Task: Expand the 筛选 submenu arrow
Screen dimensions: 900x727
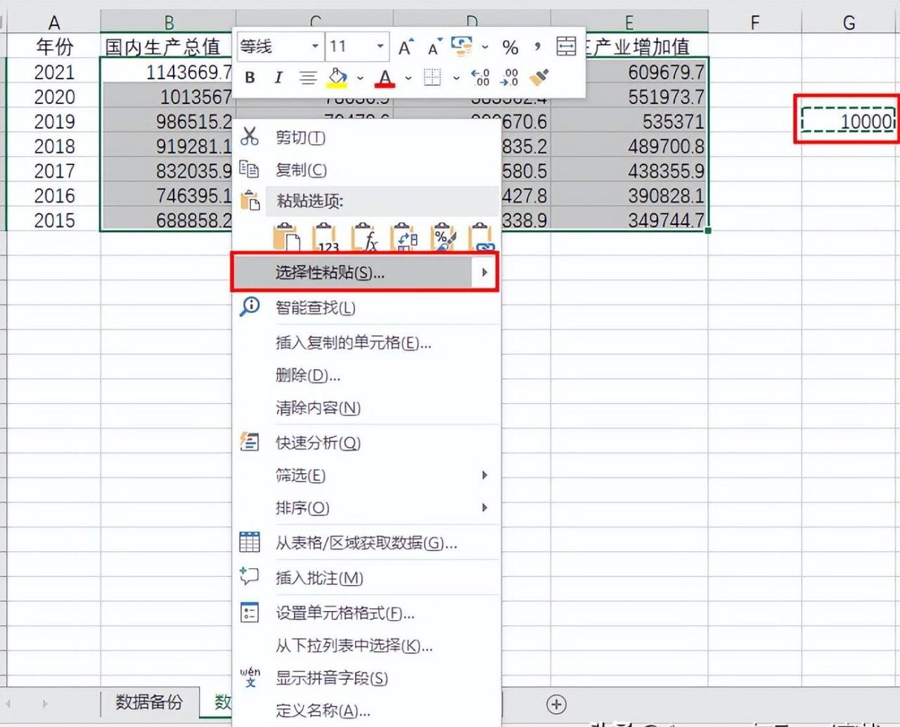Action: (x=484, y=475)
